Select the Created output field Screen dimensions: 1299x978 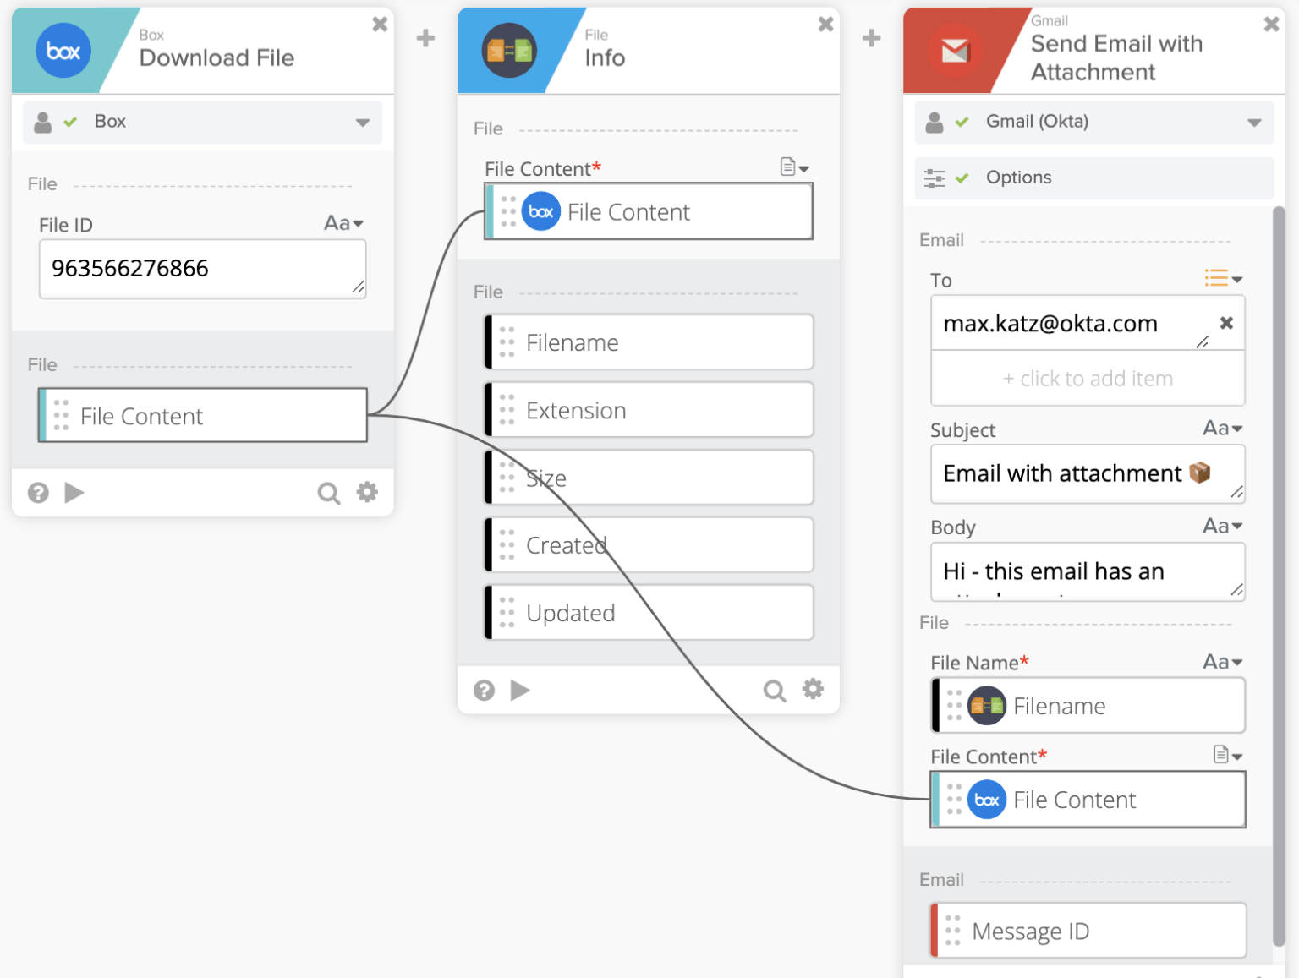point(649,545)
